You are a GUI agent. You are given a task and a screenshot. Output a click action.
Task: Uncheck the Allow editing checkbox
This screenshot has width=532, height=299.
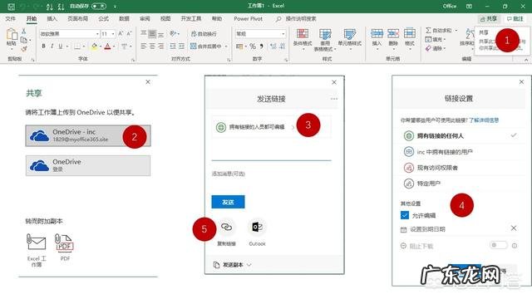[x=405, y=215]
